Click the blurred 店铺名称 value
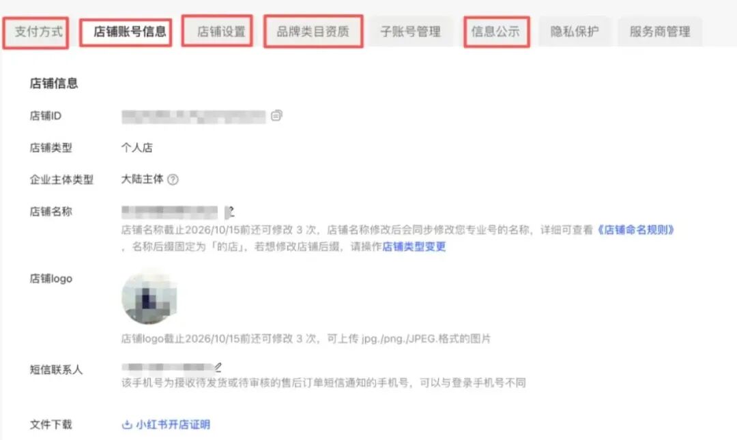Screen dimensions: 737x440 (170, 212)
